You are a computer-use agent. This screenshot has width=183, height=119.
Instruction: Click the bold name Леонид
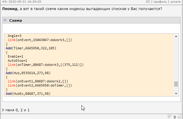pyautogui.click(x=9, y=9)
